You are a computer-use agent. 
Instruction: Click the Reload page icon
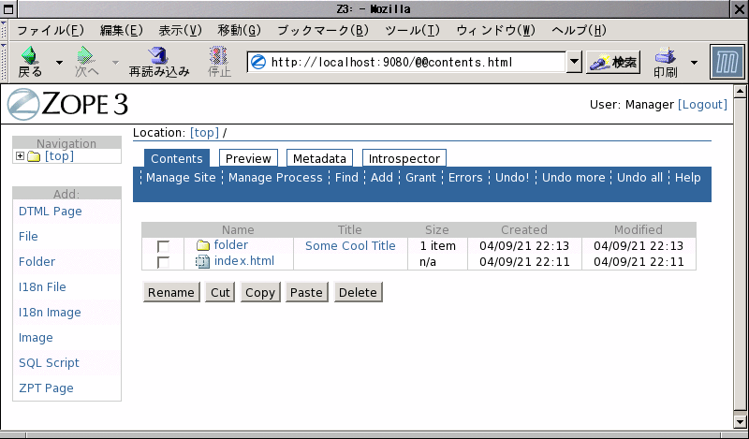(158, 56)
